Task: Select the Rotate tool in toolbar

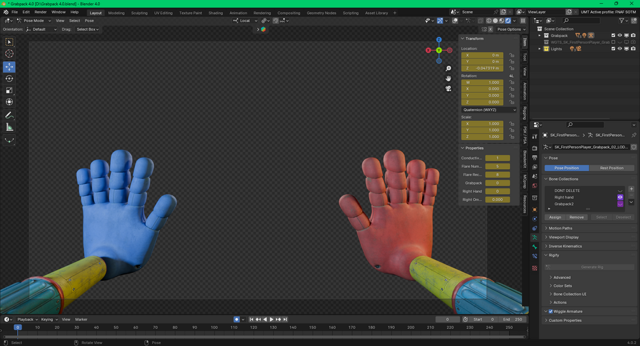Action: [x=9, y=79]
